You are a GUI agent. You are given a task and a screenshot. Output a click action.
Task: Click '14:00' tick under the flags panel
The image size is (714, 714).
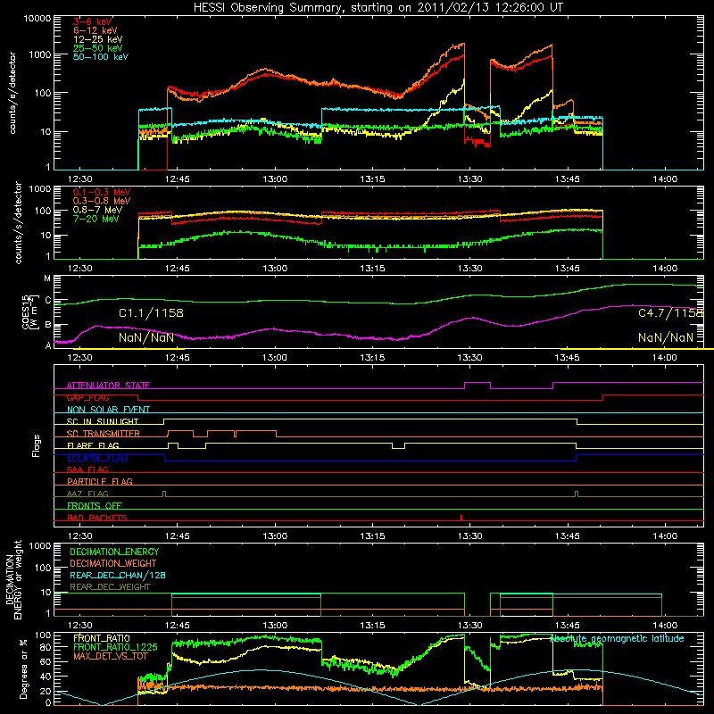665,536
